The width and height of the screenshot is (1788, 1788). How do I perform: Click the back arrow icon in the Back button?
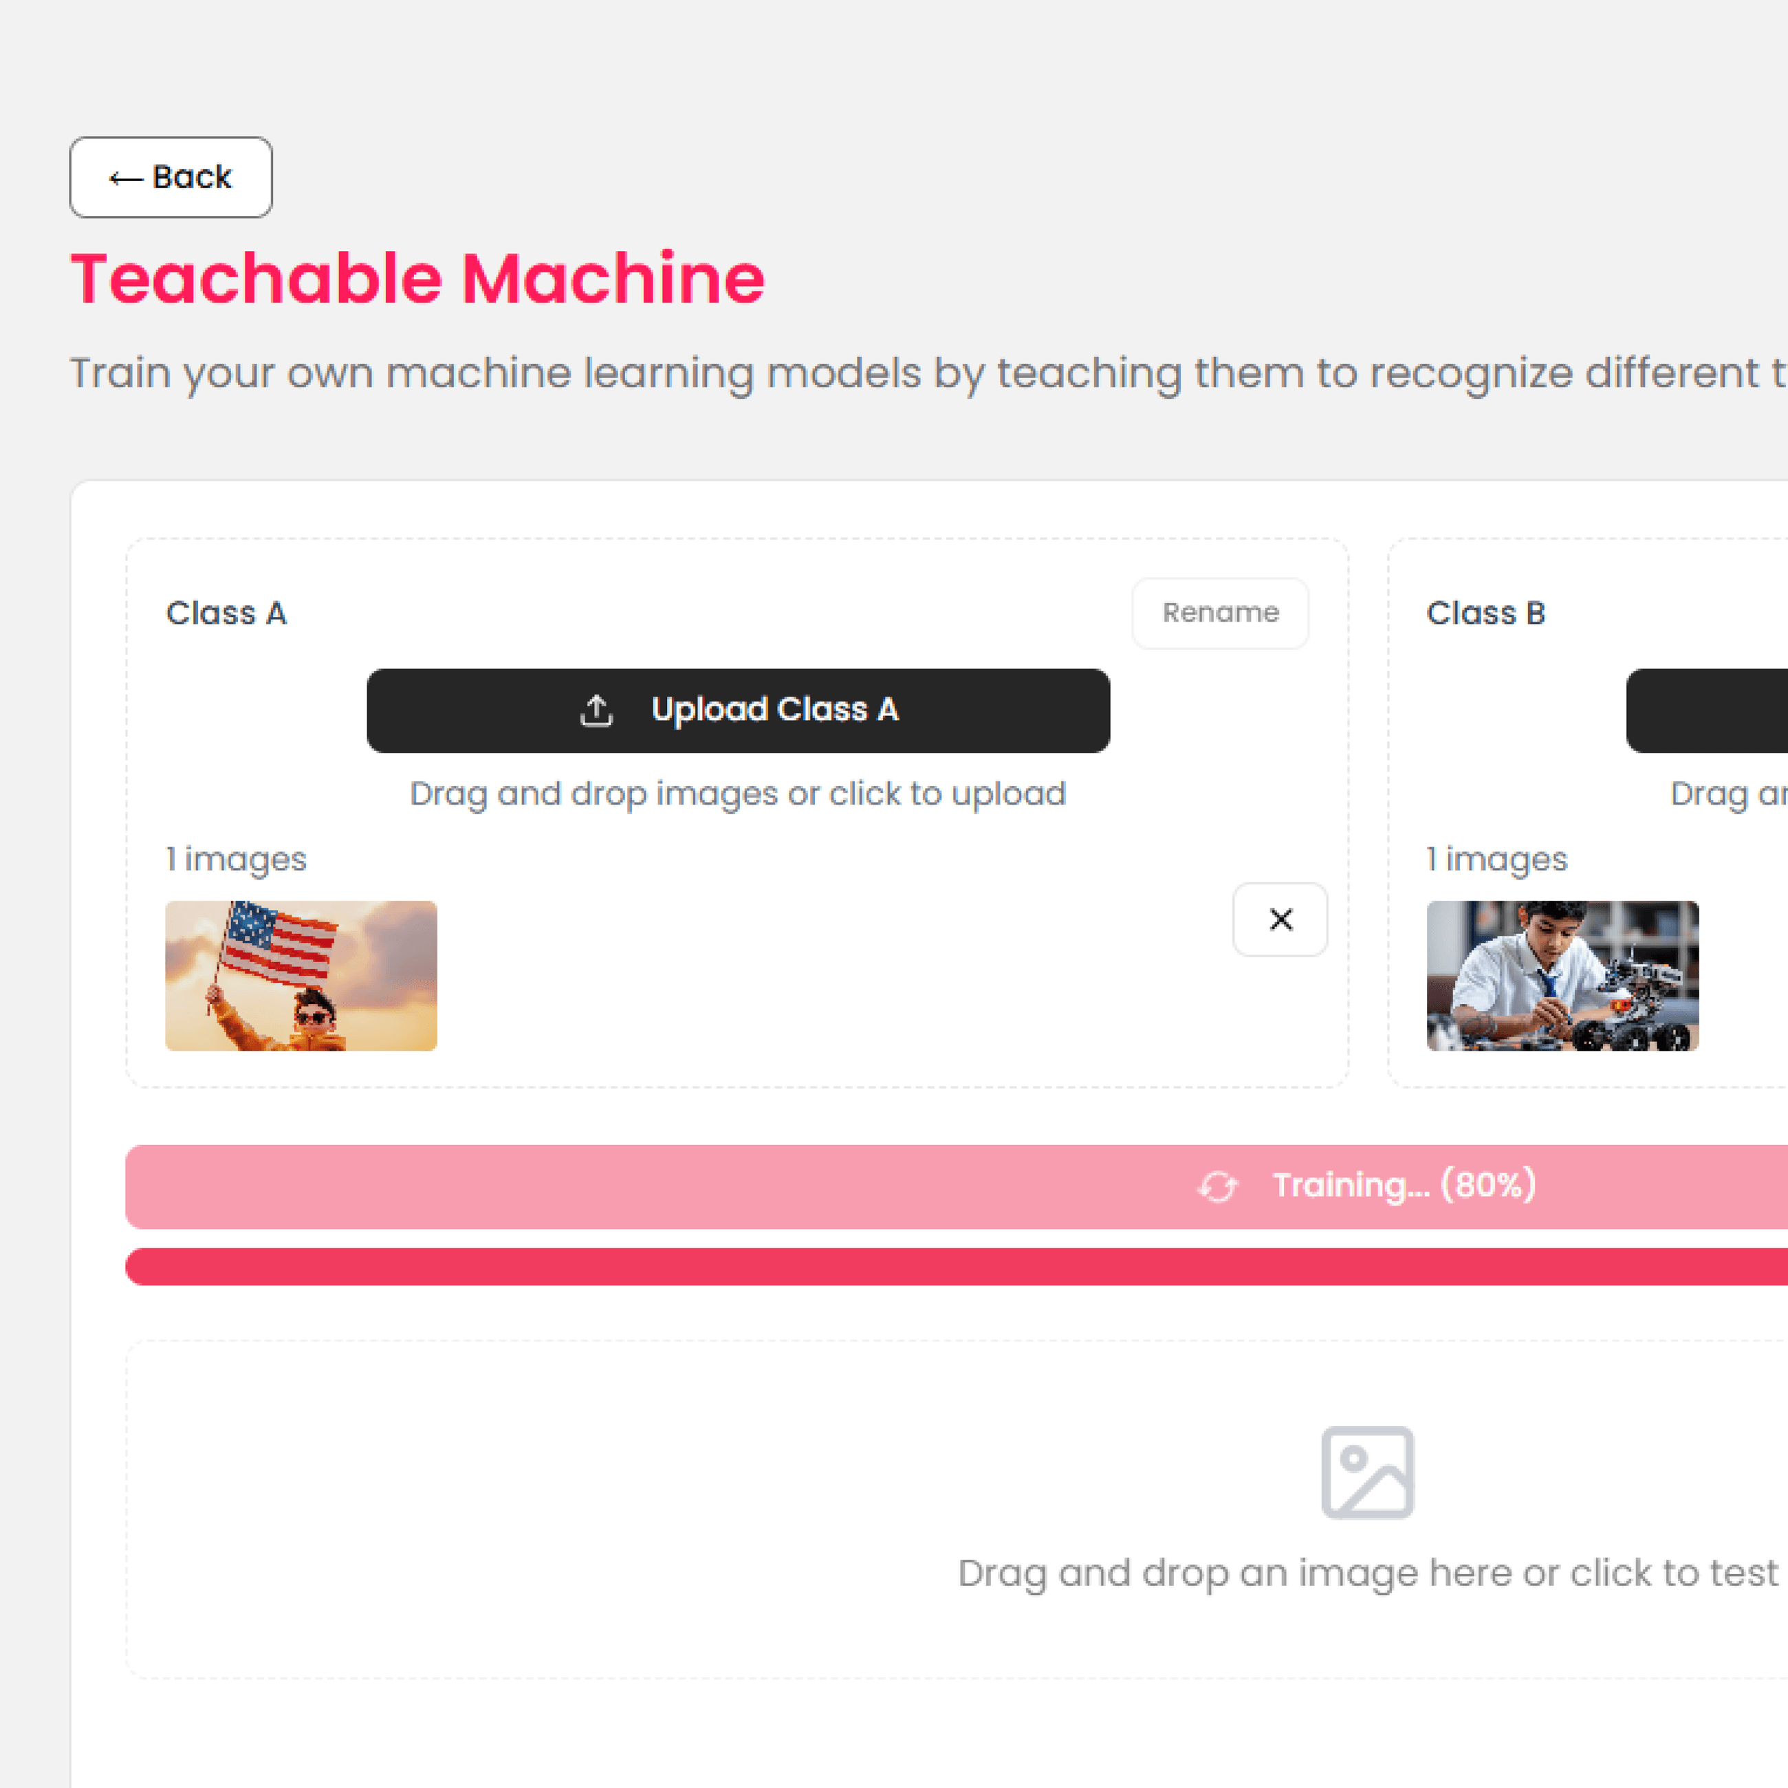pos(125,177)
